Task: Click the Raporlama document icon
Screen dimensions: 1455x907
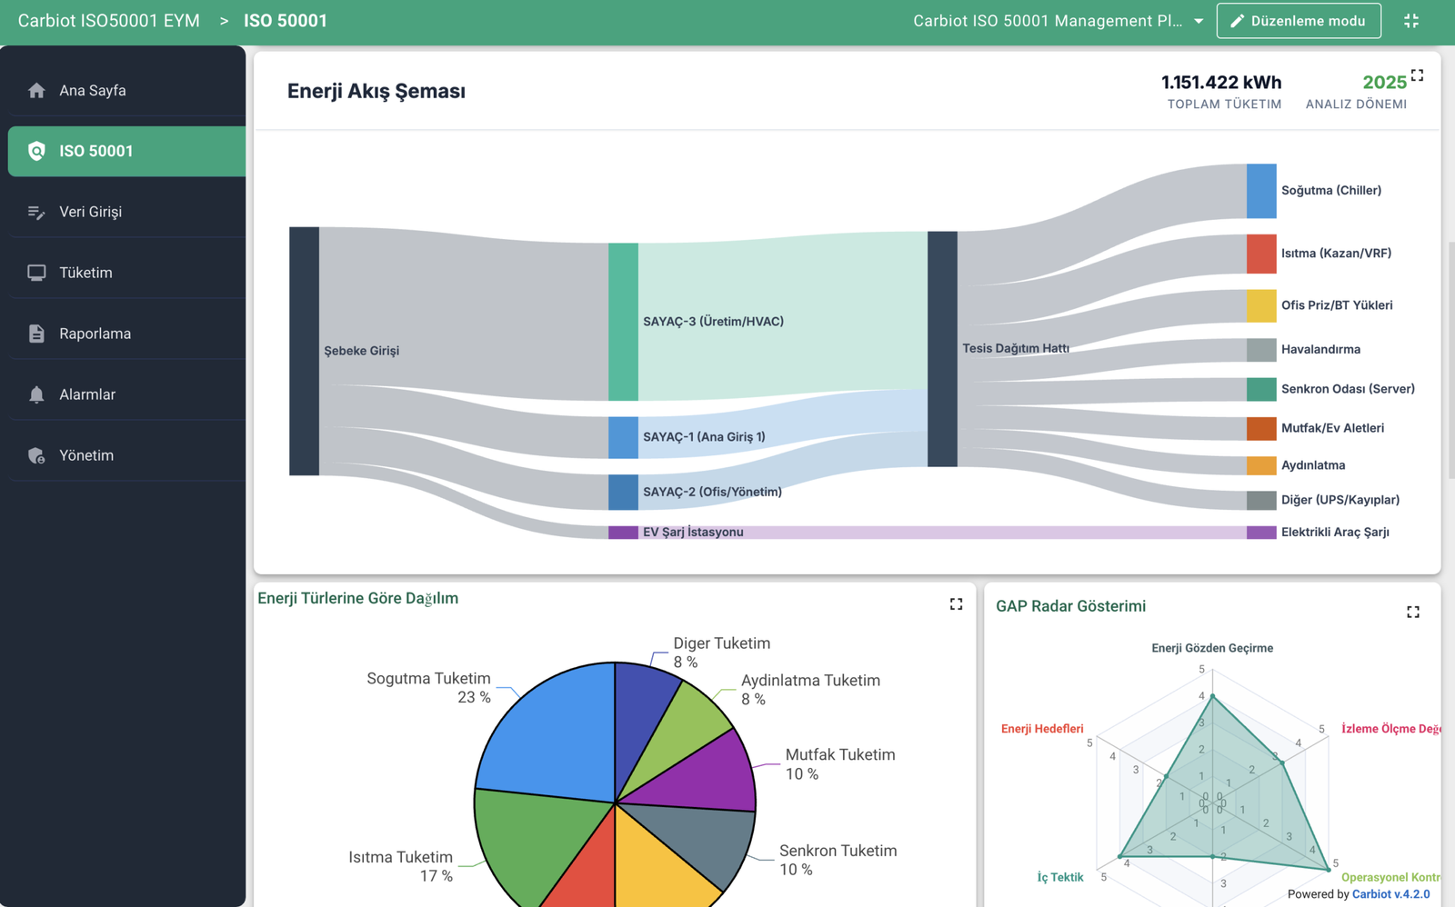Action: tap(36, 334)
